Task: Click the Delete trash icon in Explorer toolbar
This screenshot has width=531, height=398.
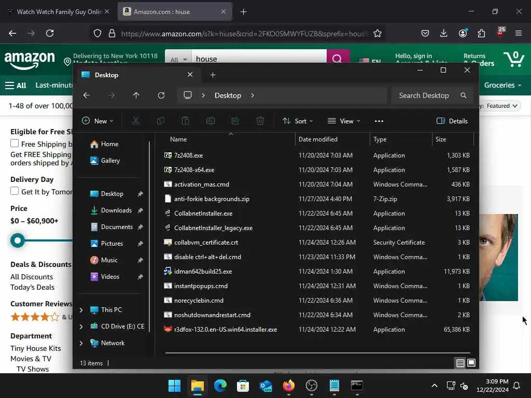Action: pyautogui.click(x=260, y=121)
